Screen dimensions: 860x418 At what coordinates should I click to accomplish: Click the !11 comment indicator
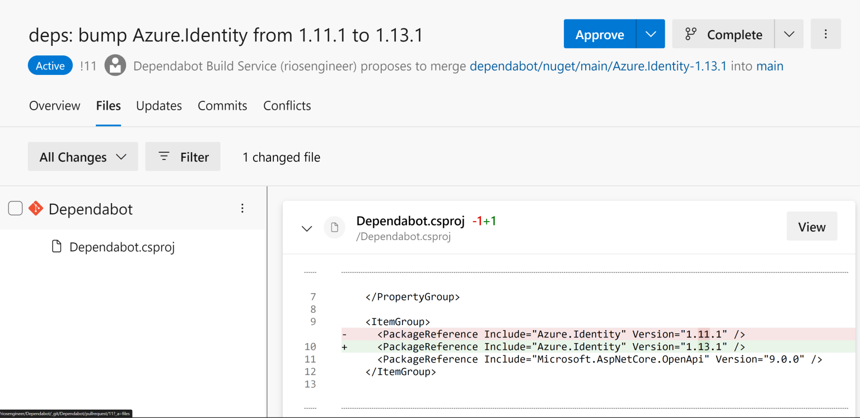pos(88,65)
